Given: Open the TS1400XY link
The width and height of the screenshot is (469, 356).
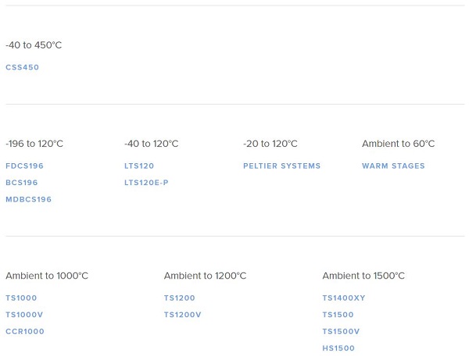Looking at the screenshot, I should coord(344,298).
